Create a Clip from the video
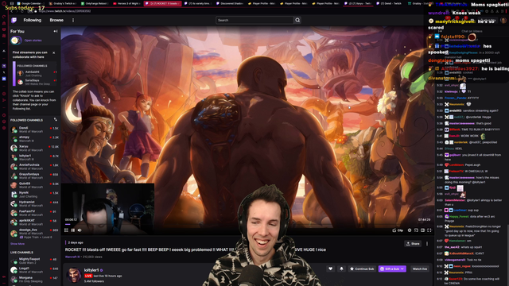The width and height of the screenshot is (509, 286). (x=398, y=230)
